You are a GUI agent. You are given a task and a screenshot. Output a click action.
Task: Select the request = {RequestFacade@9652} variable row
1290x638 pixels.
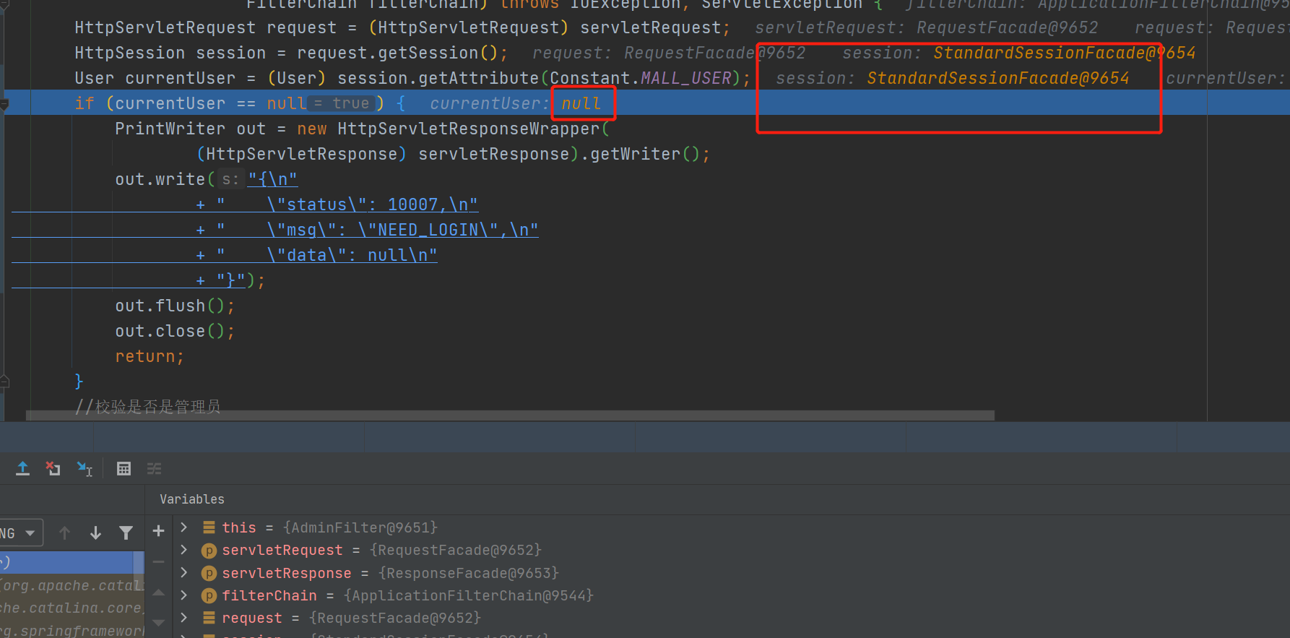coord(731,618)
